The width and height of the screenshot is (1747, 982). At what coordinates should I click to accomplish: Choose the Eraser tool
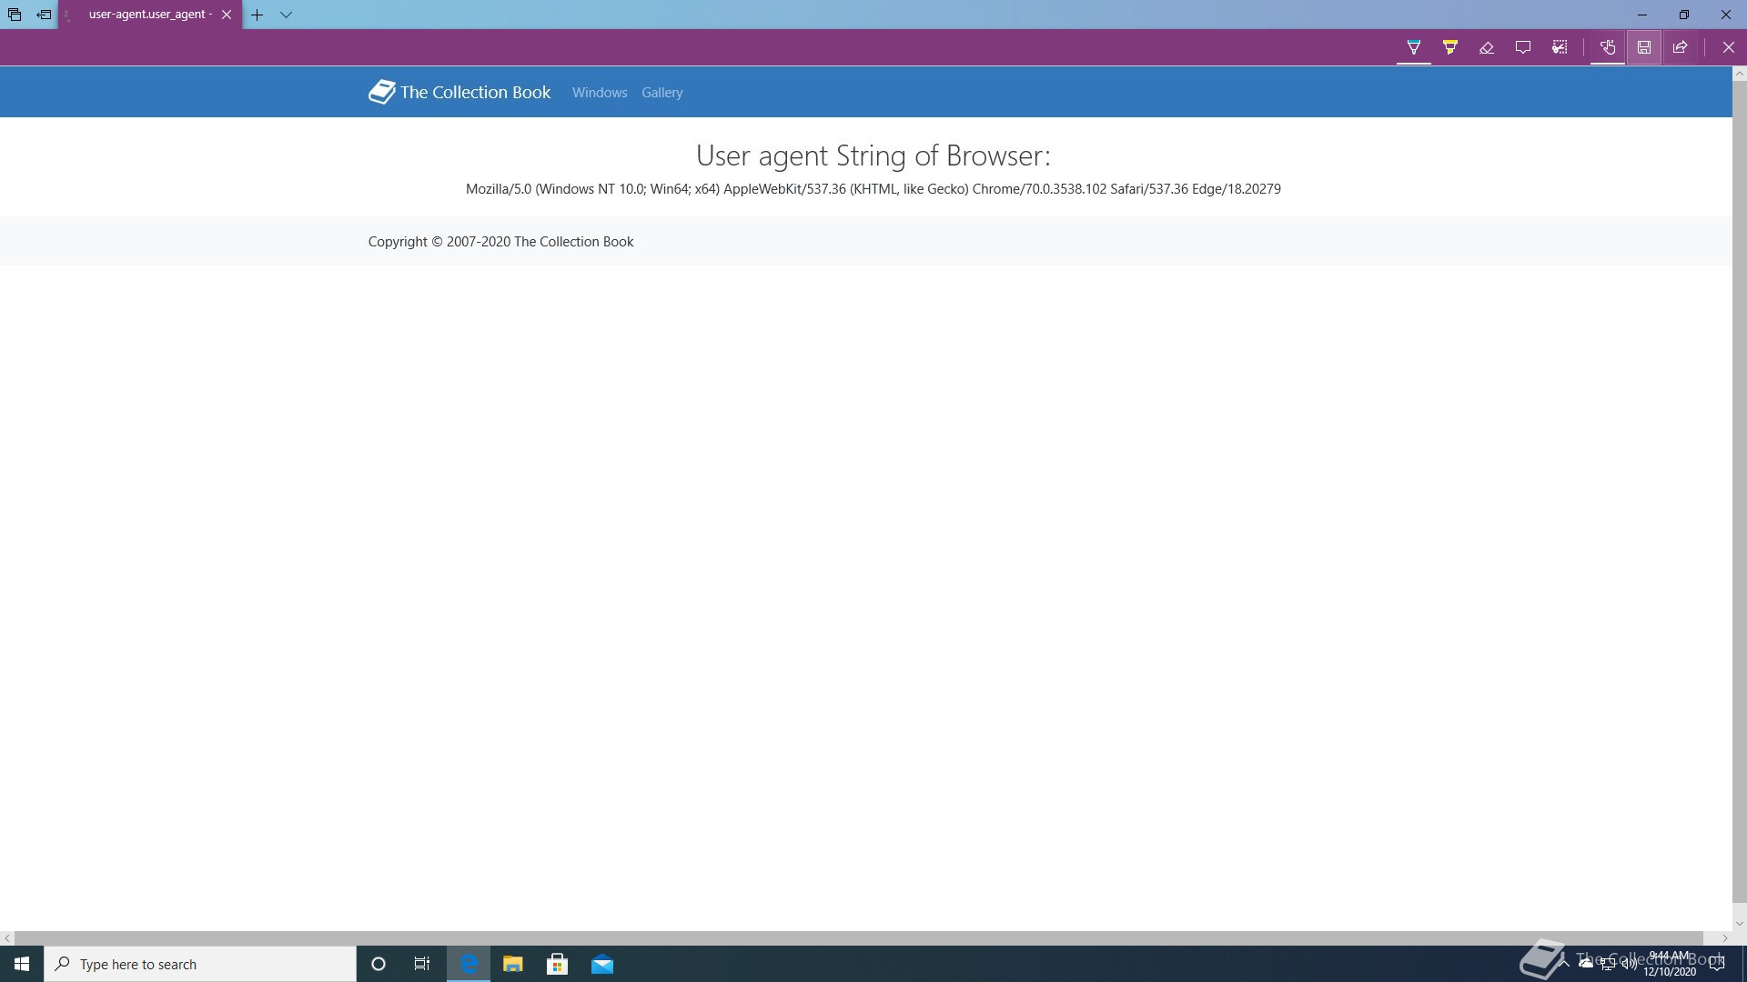(x=1486, y=47)
